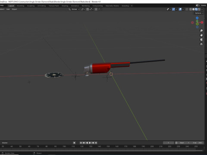The height and width of the screenshot is (155, 207).
Task: Toggle camera view icon
Action: point(201,40)
